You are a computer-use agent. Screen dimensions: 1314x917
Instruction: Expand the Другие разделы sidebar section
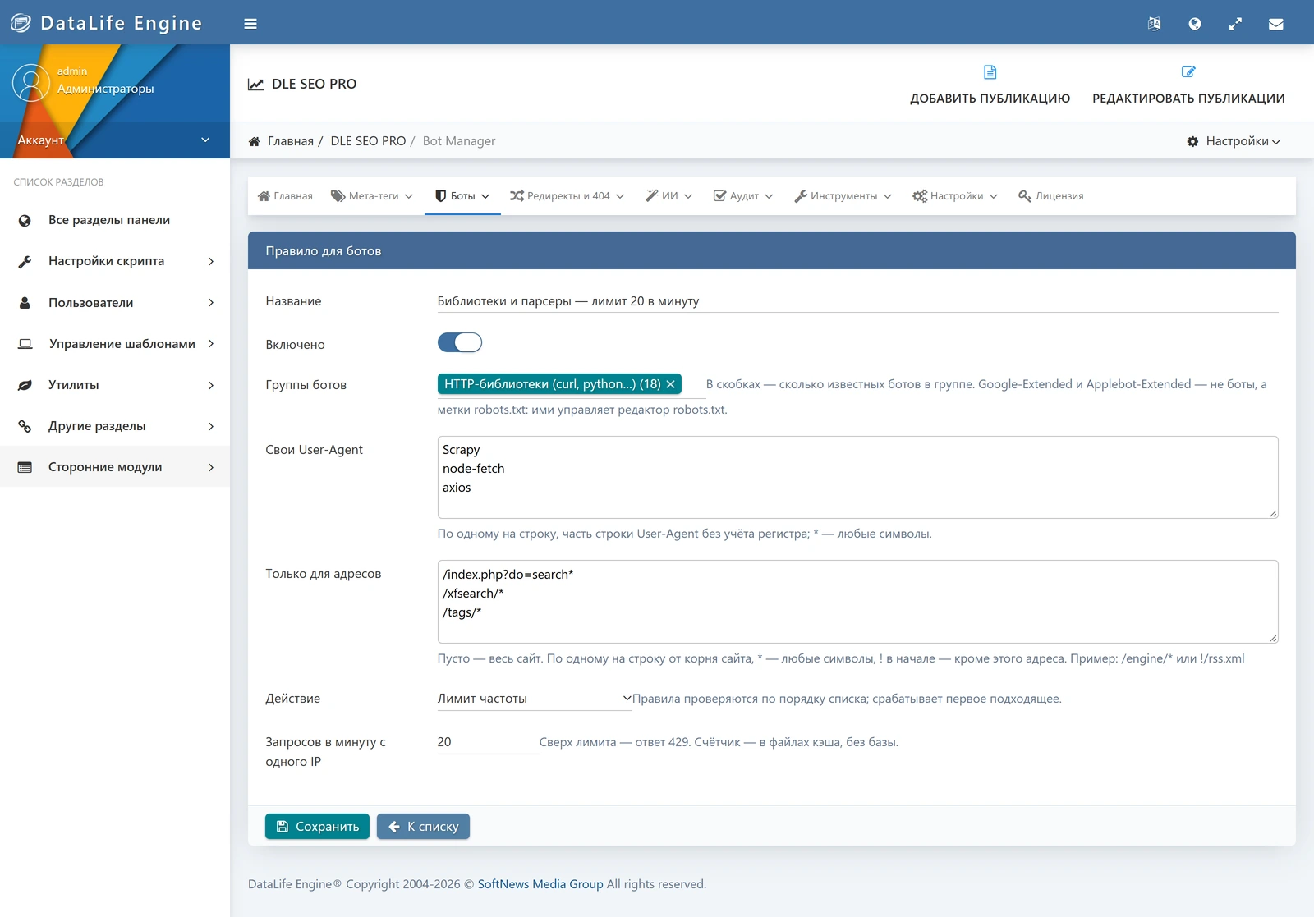(115, 426)
